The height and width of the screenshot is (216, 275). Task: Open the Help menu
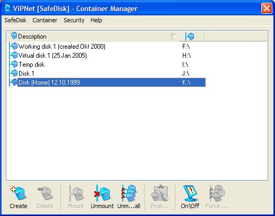[x=96, y=20]
